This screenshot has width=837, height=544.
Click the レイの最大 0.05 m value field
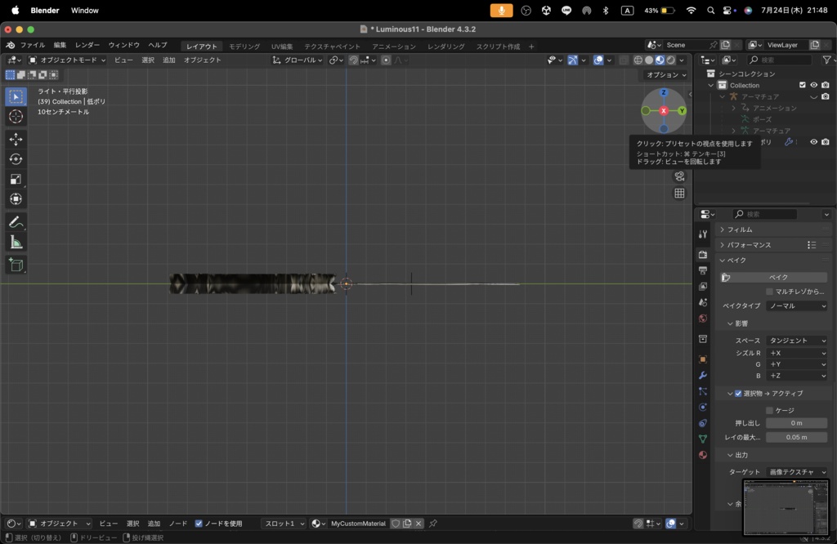(x=796, y=437)
